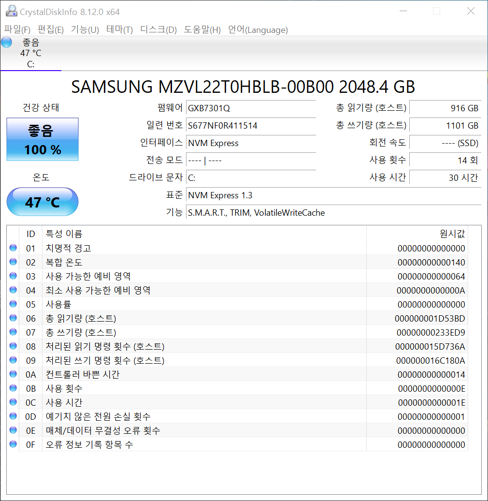This screenshot has height=501, width=488.
Task: Click status dot for row 0C 사용 시간
Action: click(x=13, y=402)
